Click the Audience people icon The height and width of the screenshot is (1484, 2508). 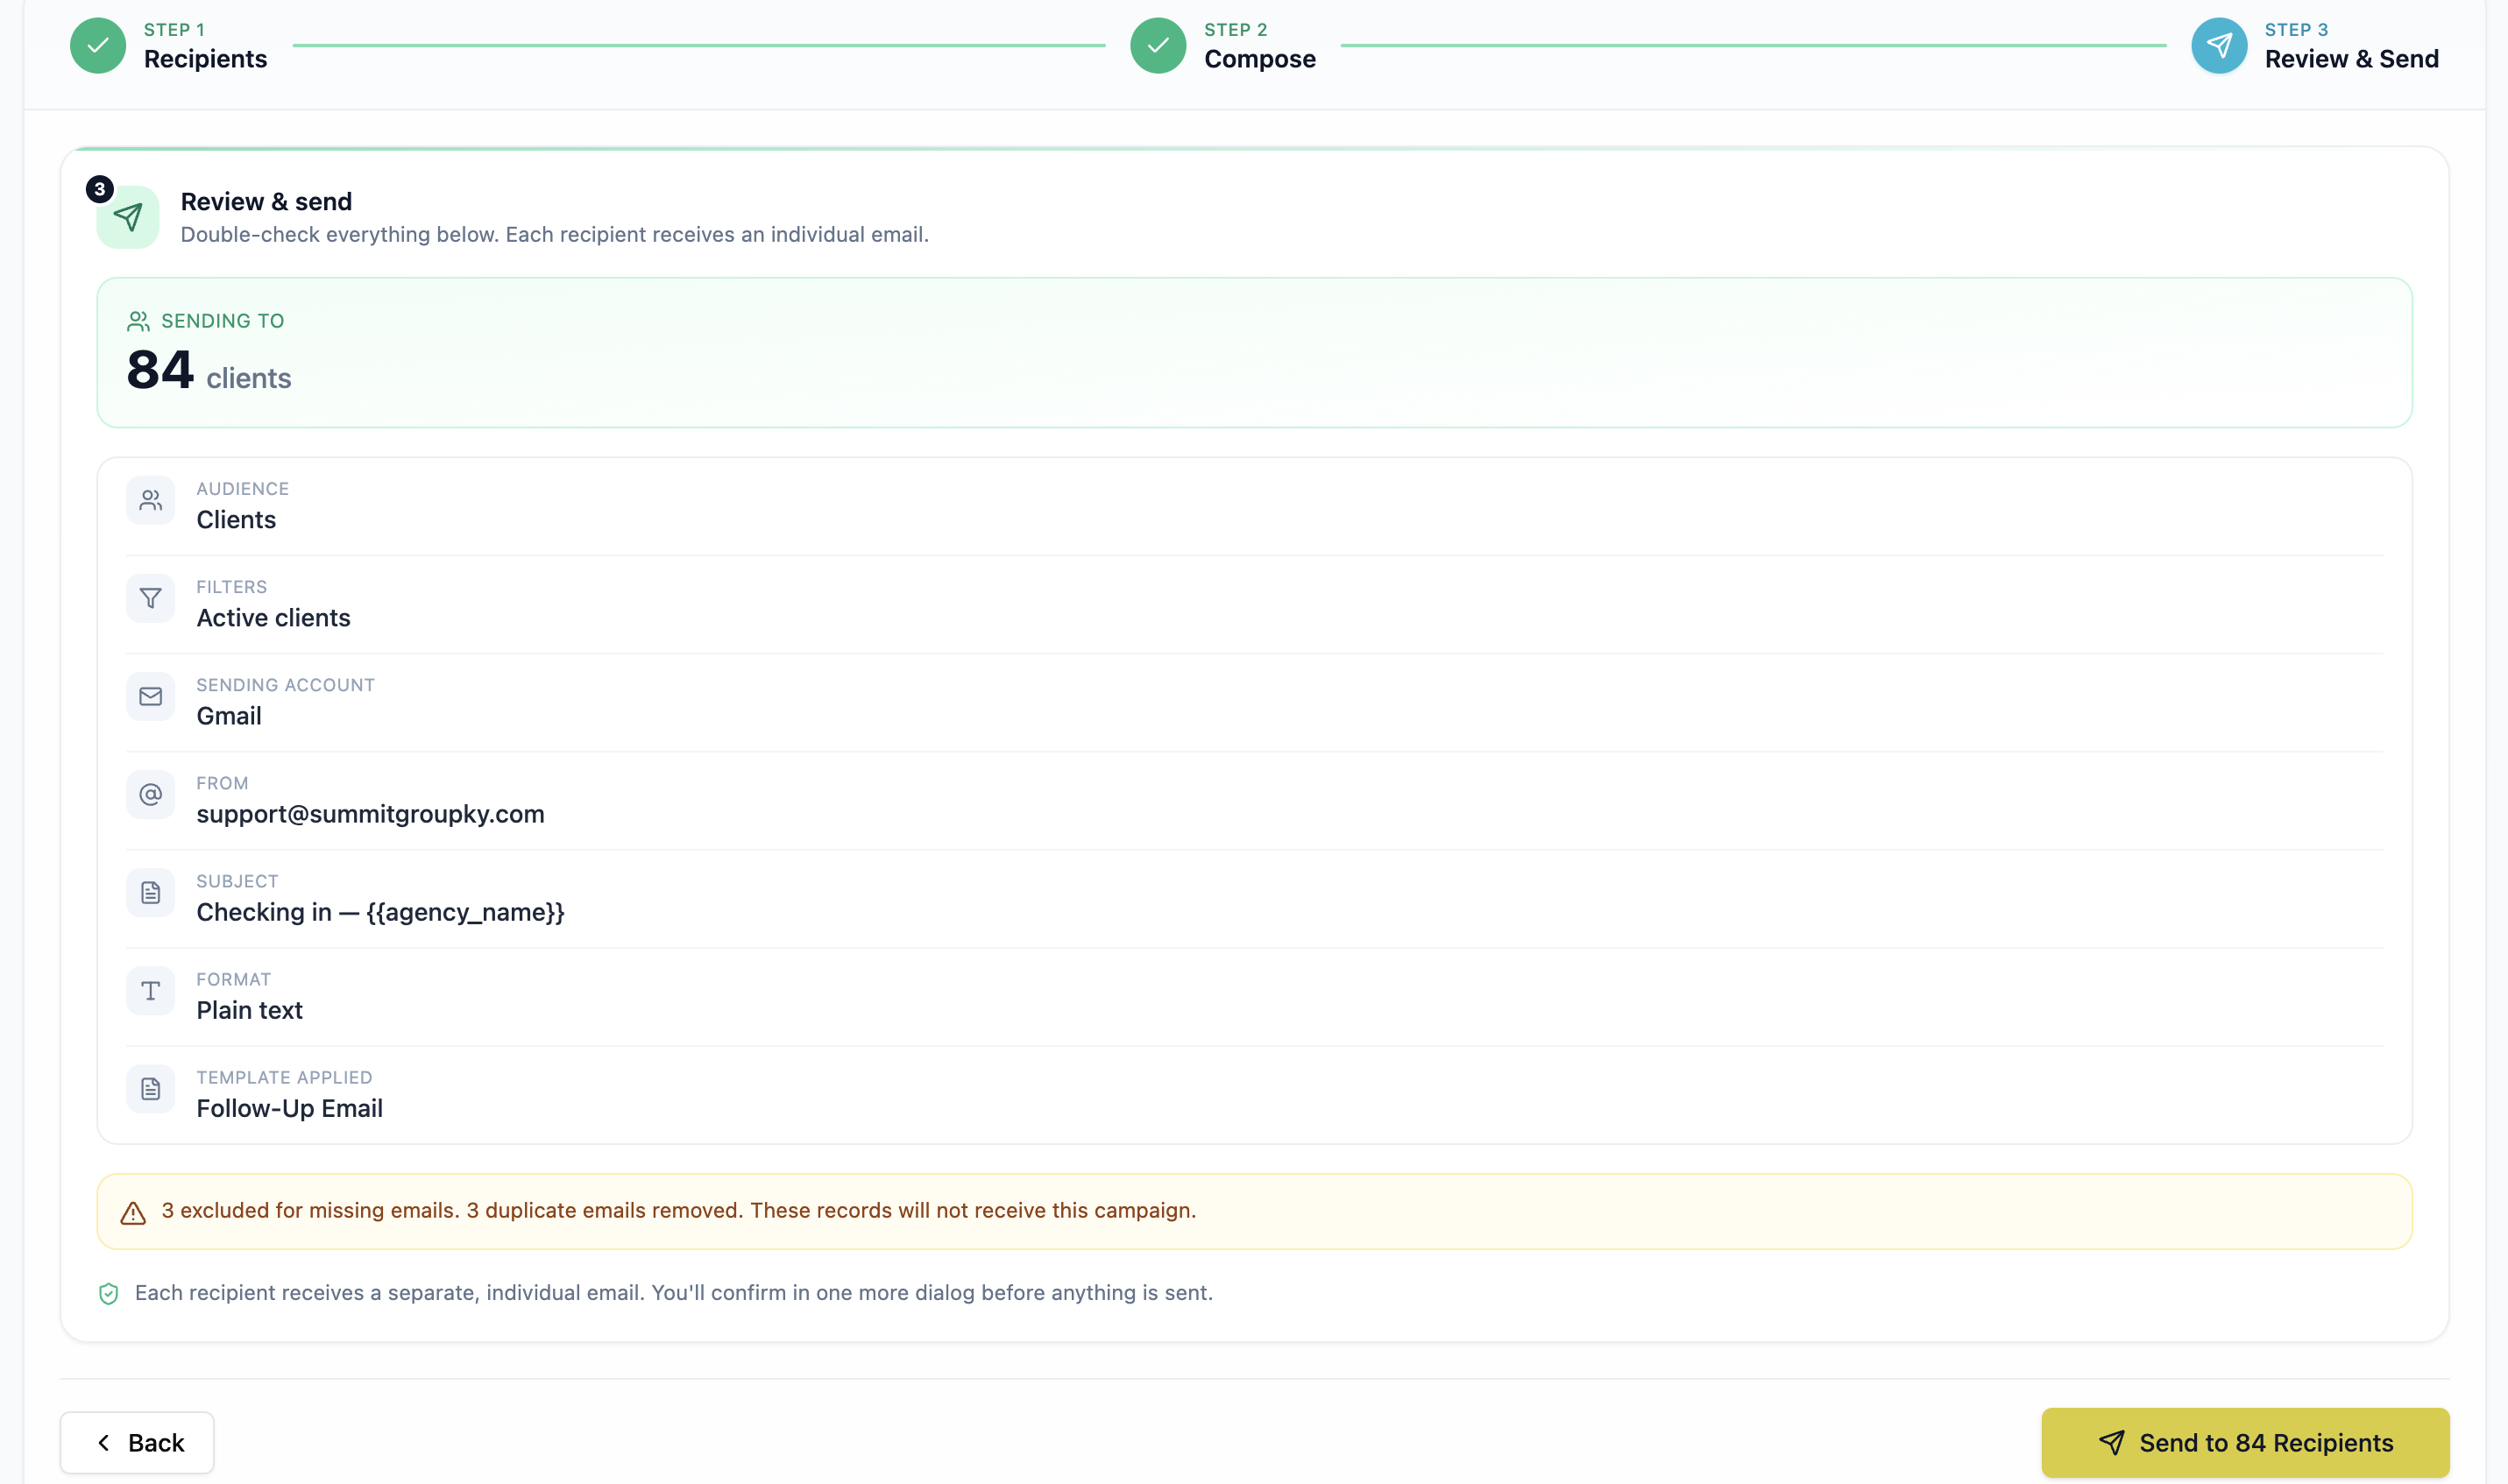coord(150,500)
